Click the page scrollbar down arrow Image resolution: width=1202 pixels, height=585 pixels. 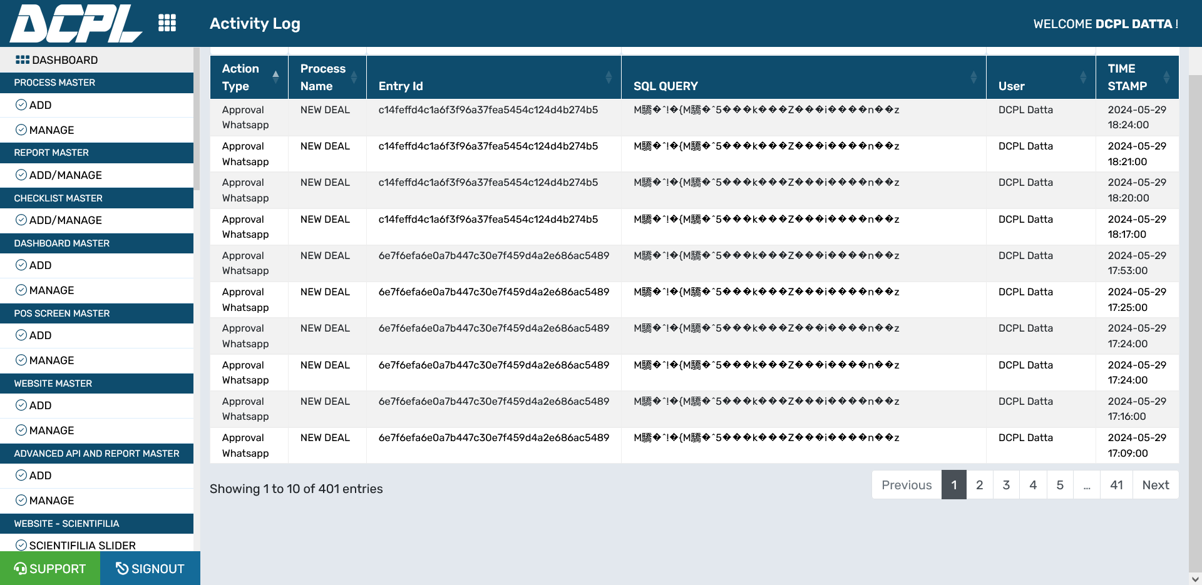tap(1195, 579)
